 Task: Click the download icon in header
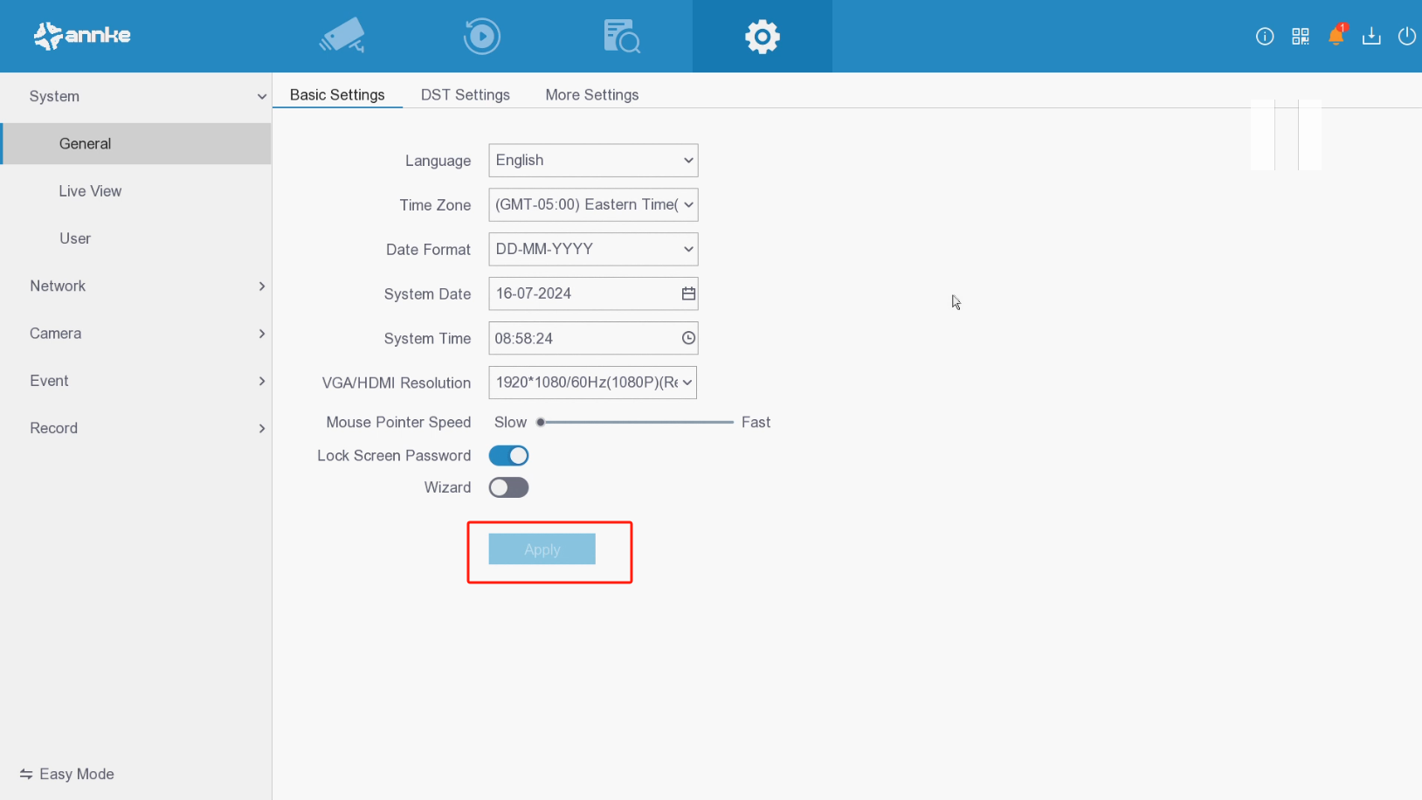point(1371,36)
